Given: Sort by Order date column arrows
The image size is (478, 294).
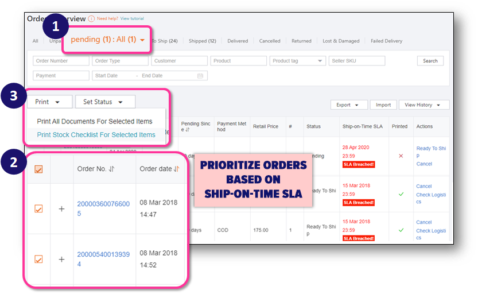Looking at the screenshot, I should click(x=177, y=169).
